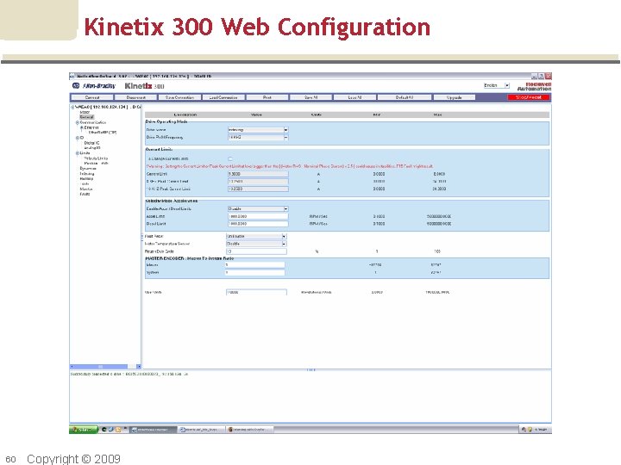Screen dimensions: 621x465
Task: Click the Internet Explorer quick launch icon
Action: 111,430
